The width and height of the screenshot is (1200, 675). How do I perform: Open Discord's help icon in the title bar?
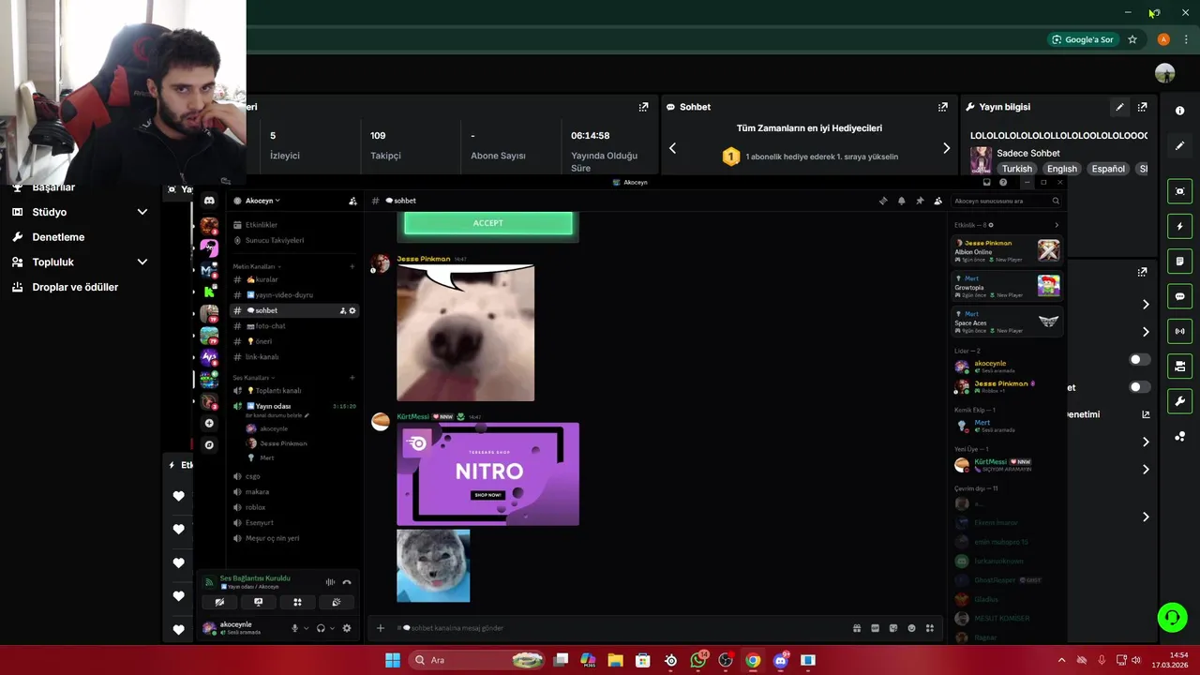click(x=1003, y=182)
